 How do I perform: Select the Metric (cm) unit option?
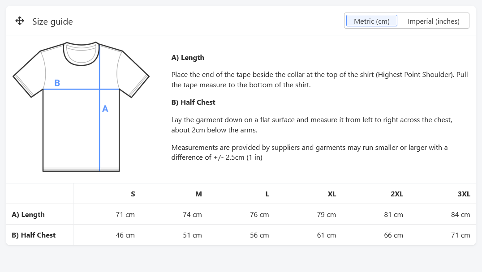click(x=371, y=21)
